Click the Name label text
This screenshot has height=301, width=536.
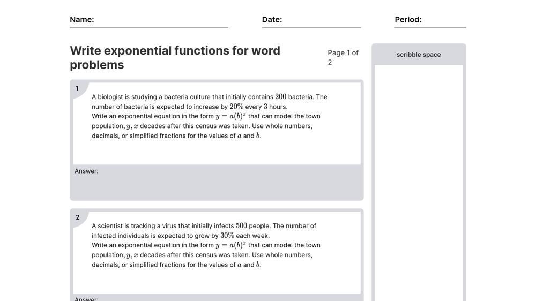pyautogui.click(x=81, y=20)
